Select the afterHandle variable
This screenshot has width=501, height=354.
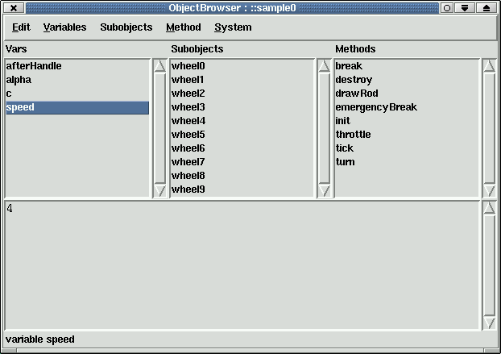click(34, 66)
